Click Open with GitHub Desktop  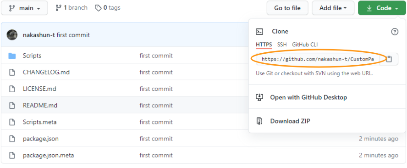tap(308, 97)
